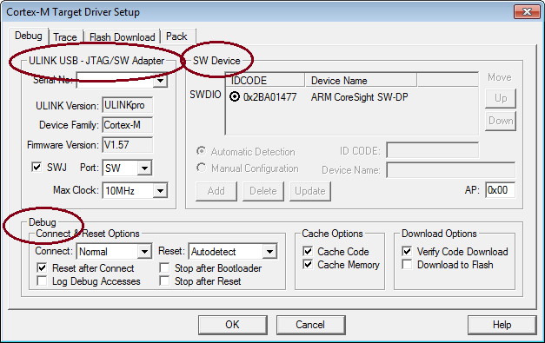Select Automatic Detection radio button
545x343 pixels.
[x=201, y=151]
